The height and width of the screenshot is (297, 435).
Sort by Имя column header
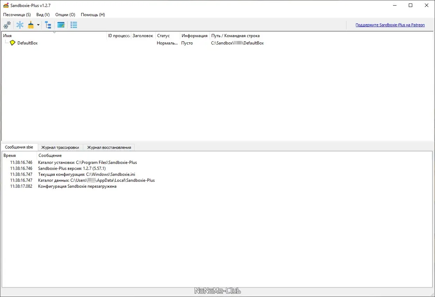tap(54, 36)
